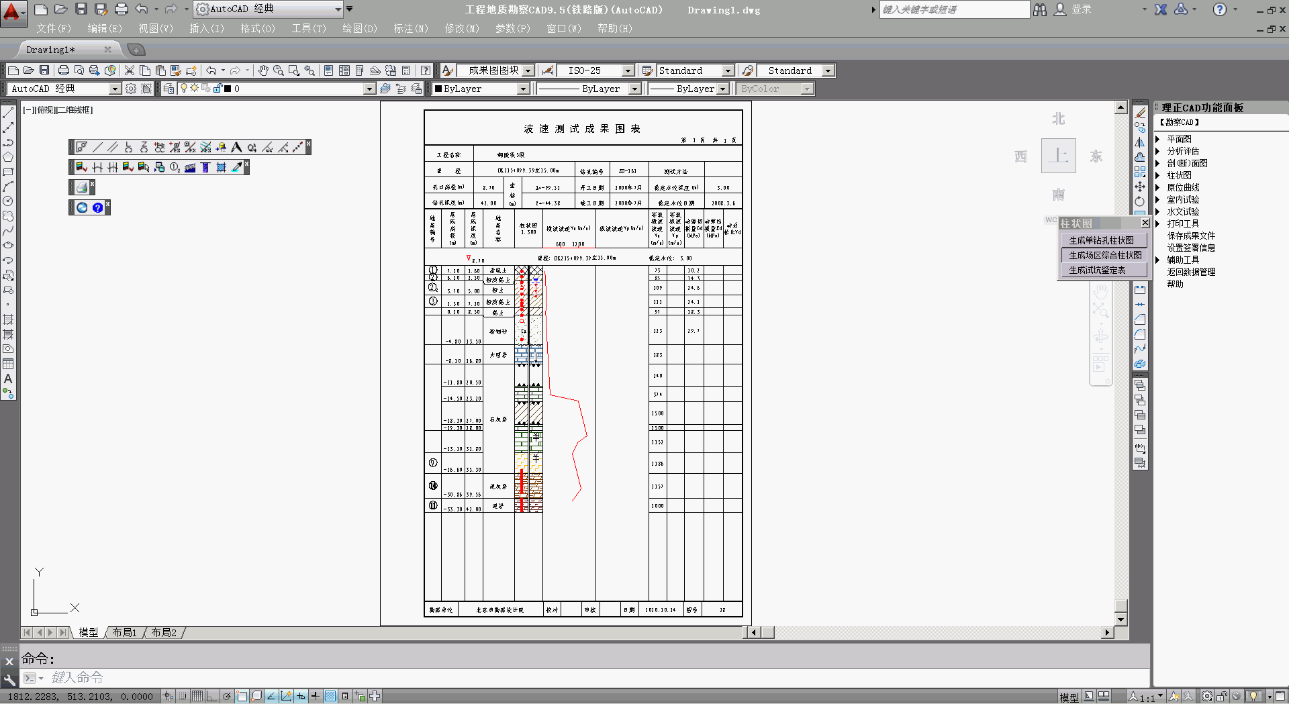The width and height of the screenshot is (1289, 704).
Task: Open the 标注(N) menu
Action: (411, 28)
